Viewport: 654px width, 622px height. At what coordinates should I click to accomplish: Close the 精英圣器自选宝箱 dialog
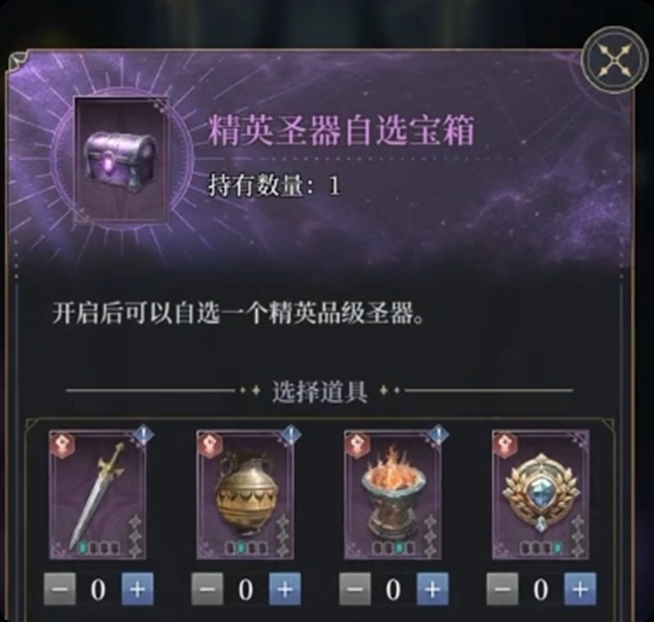click(616, 60)
